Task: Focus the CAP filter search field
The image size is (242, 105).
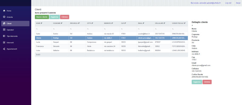Action: (x=128, y=29)
